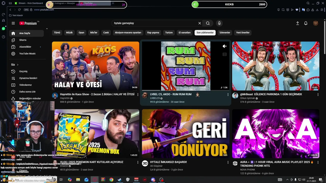Viewport: 326px width, 183px height.
Task: Open more options for the AURA playlist video
Action: point(318,162)
